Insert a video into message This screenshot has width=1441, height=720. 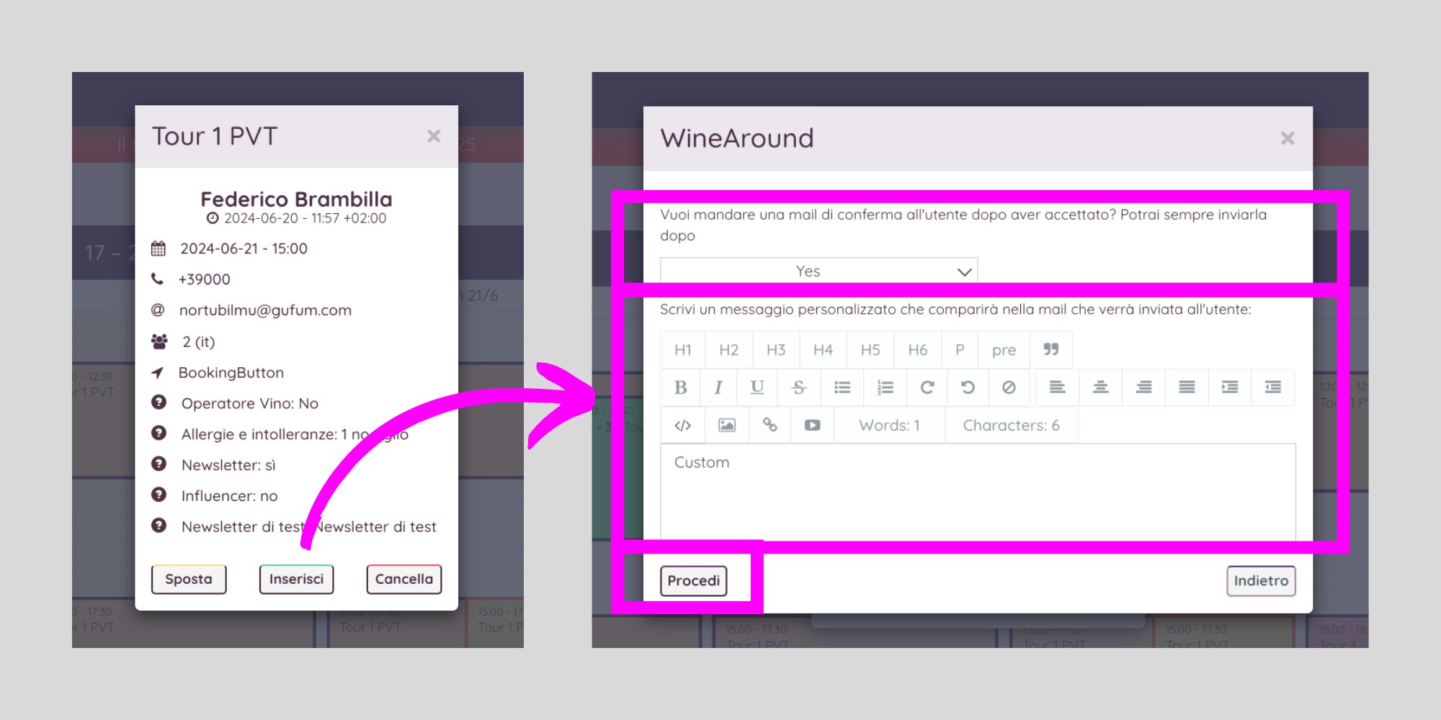point(812,426)
